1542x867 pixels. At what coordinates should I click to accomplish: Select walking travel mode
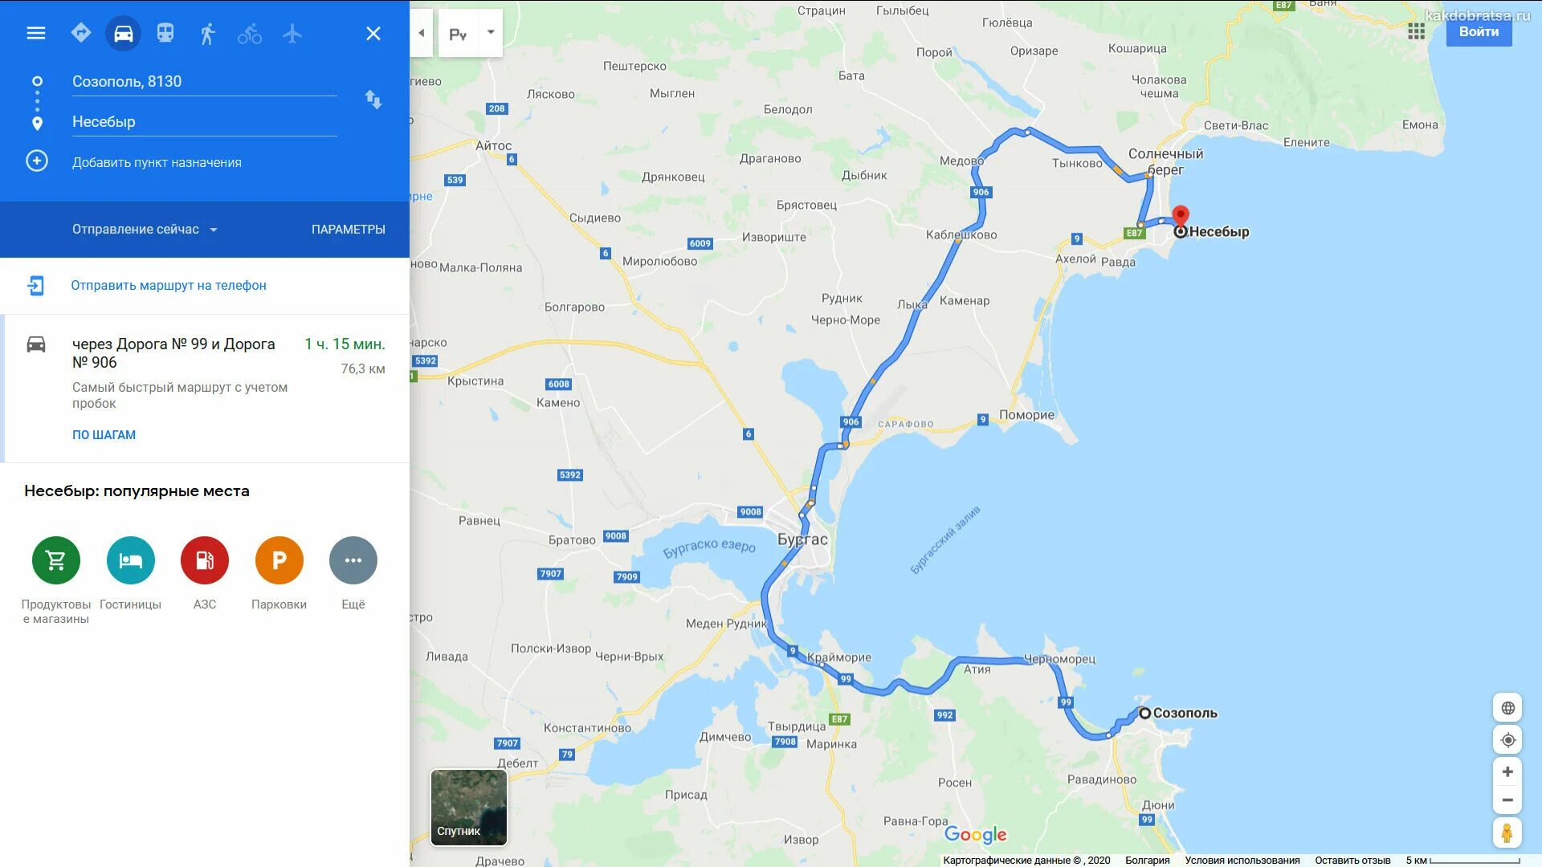point(207,34)
